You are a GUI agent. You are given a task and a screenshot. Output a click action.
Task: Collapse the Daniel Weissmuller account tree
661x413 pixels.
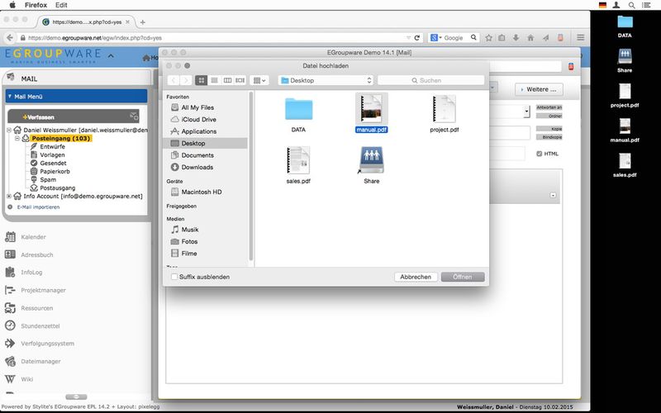click(x=9, y=130)
